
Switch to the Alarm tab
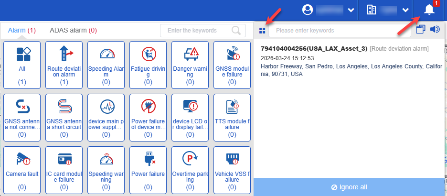[22, 30]
